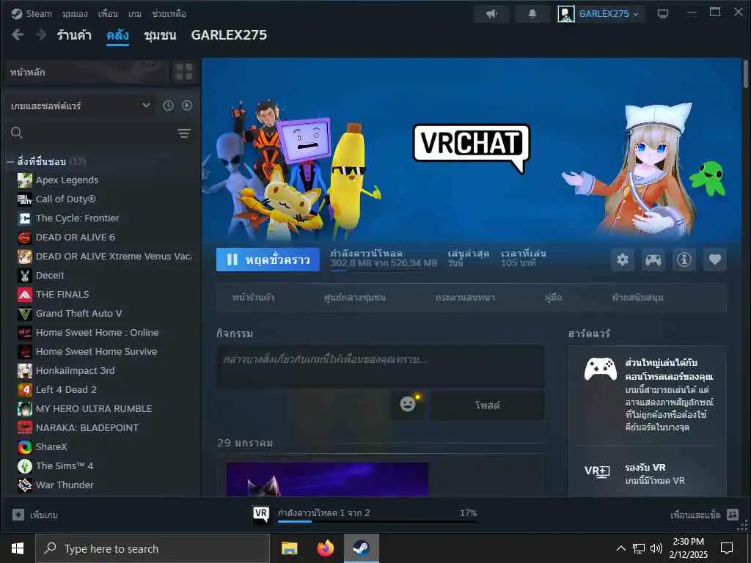The image size is (751, 563).
Task: Click the โพสต์ (Post) button
Action: [488, 405]
